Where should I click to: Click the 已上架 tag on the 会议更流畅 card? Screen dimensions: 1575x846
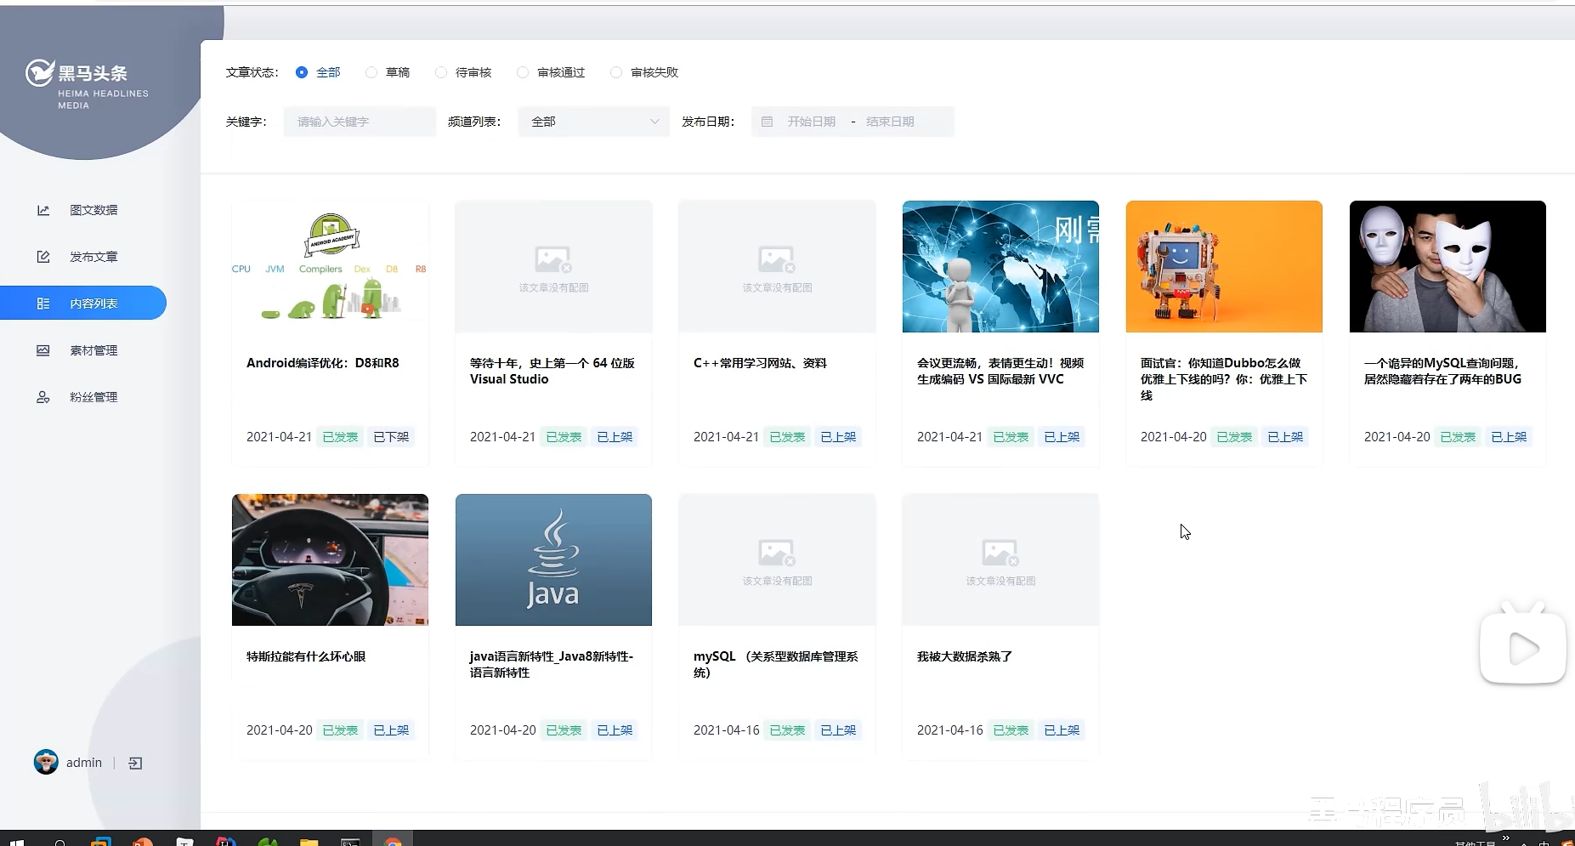click(1062, 437)
